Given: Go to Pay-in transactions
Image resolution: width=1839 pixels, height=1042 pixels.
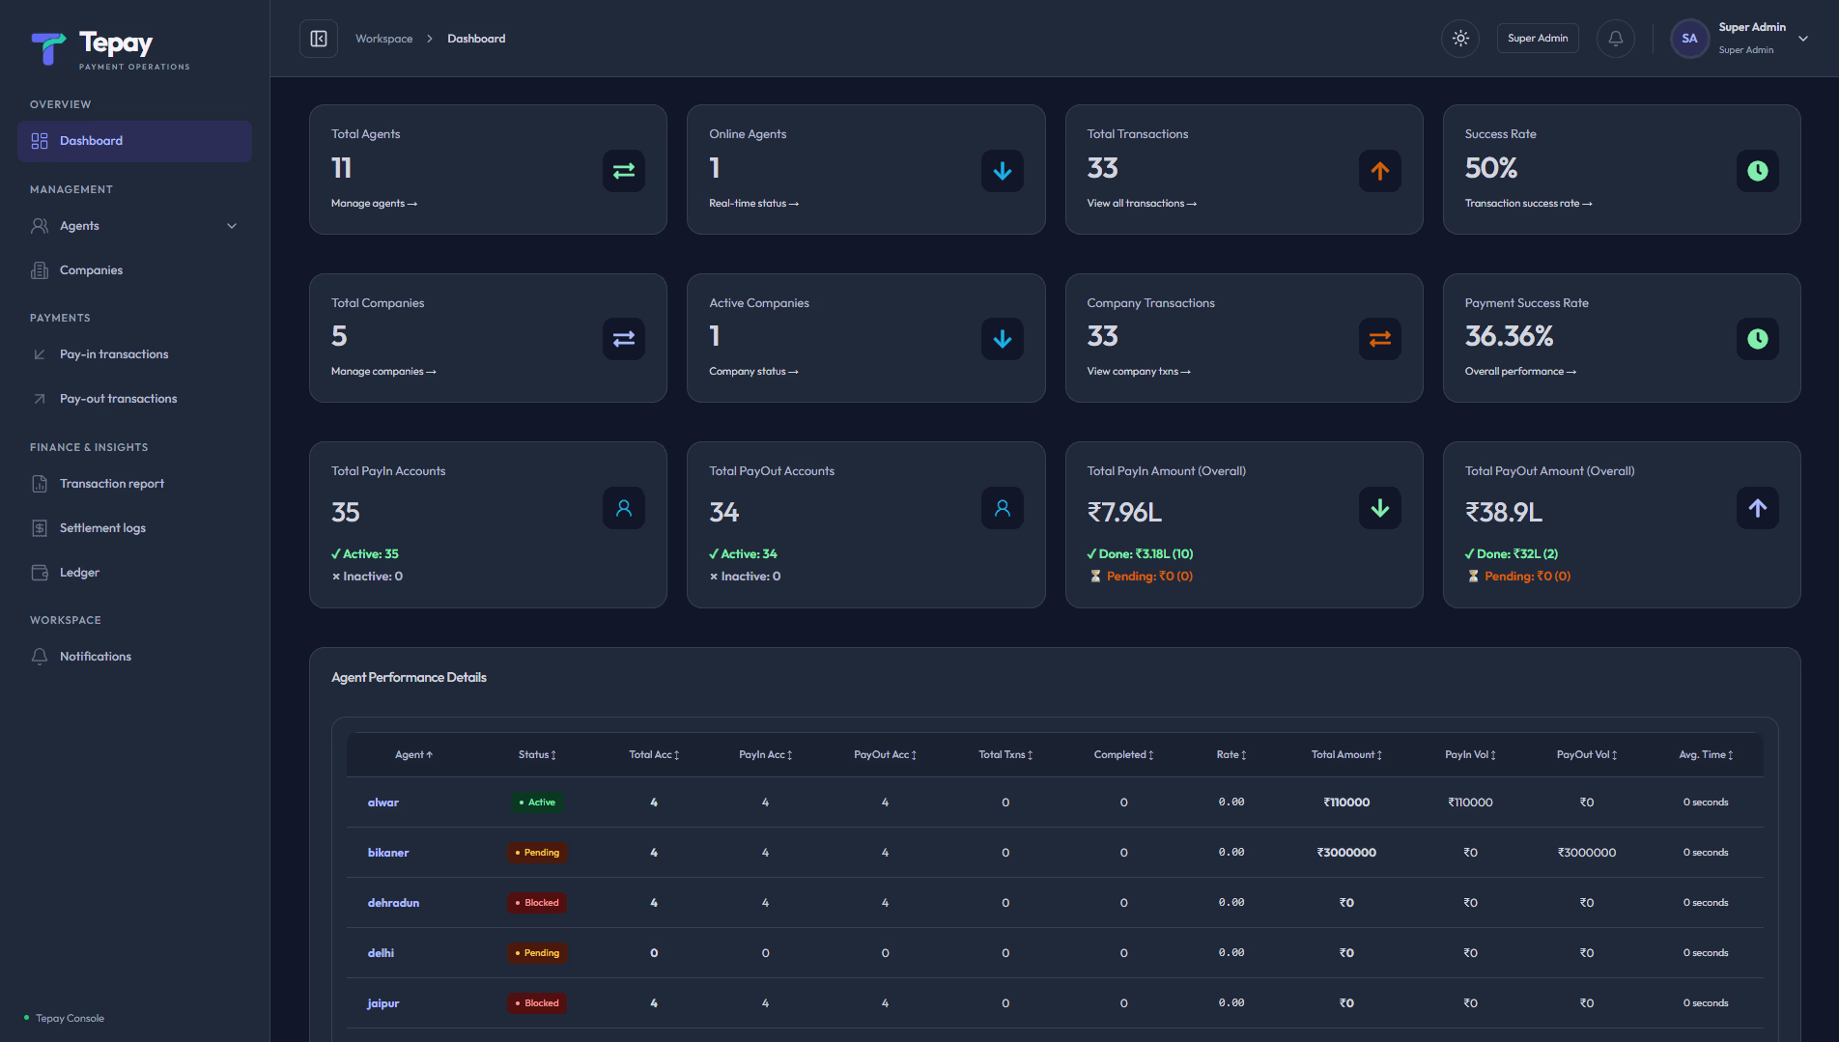Looking at the screenshot, I should point(134,354).
